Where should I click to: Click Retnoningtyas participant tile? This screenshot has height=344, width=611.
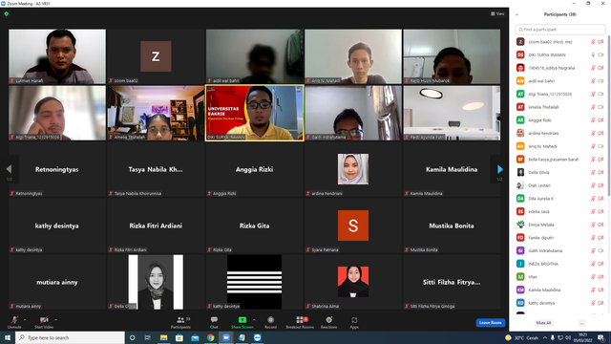(x=57, y=169)
